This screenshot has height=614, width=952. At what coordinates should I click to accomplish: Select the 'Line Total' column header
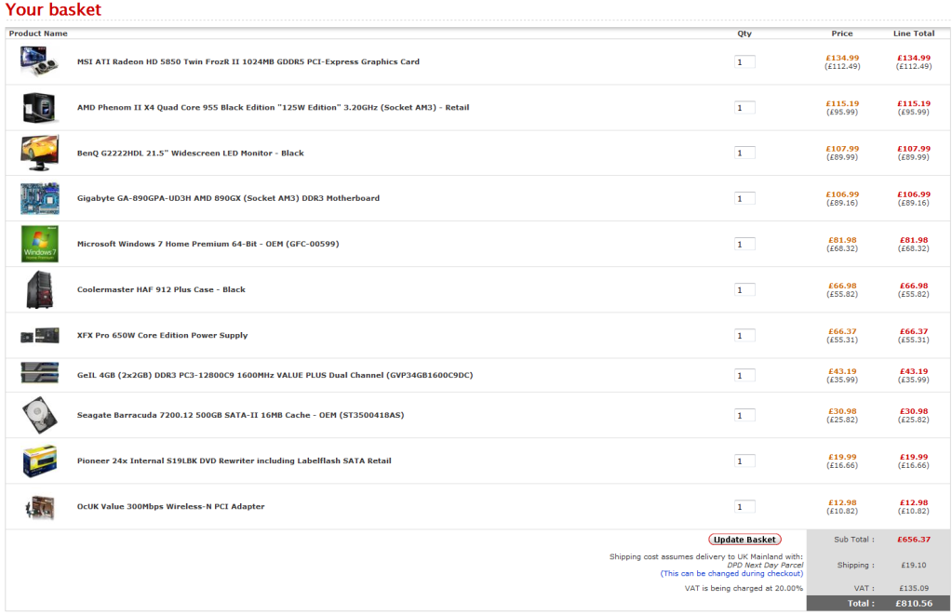click(x=914, y=33)
